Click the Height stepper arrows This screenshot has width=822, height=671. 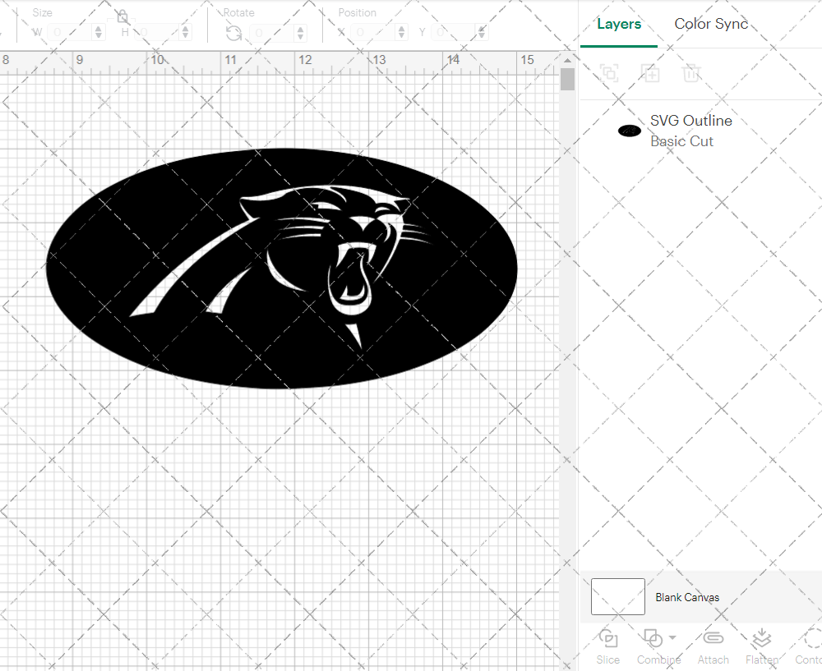(185, 33)
